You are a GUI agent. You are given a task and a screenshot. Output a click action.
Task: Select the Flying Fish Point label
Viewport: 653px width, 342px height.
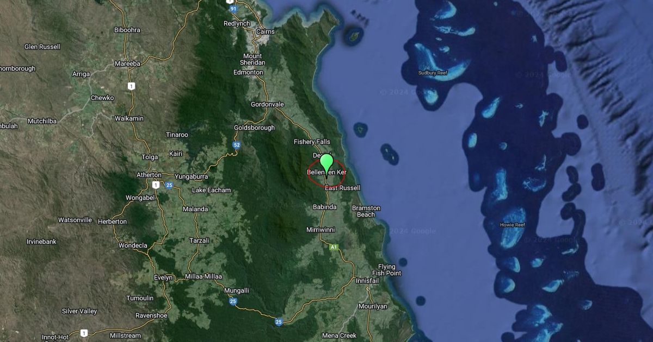386,270
